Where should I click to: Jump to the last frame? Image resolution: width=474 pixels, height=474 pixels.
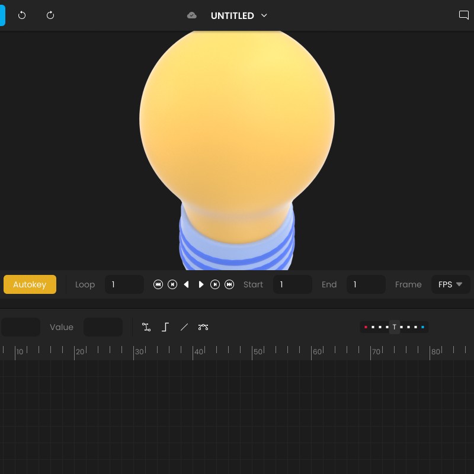click(x=229, y=284)
